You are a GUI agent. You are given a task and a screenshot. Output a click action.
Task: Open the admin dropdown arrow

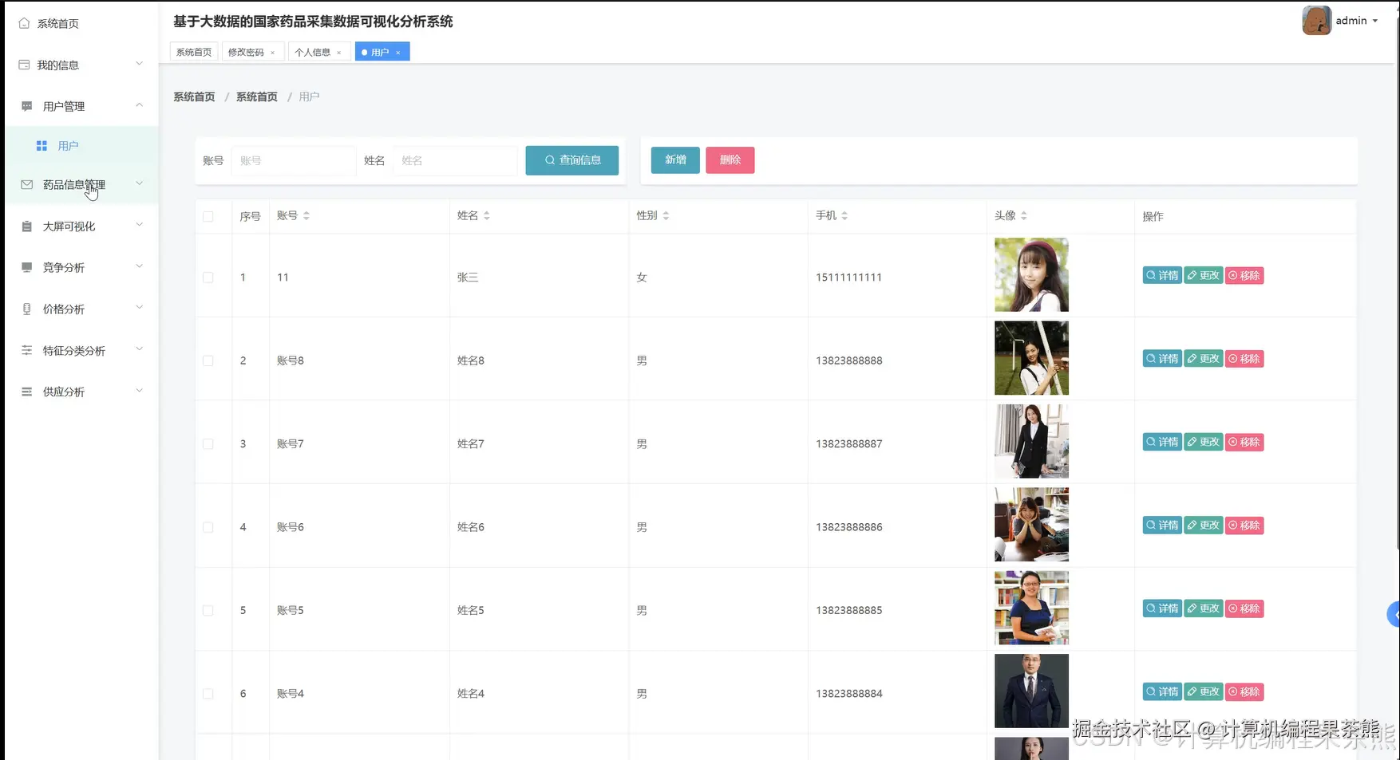click(x=1375, y=21)
